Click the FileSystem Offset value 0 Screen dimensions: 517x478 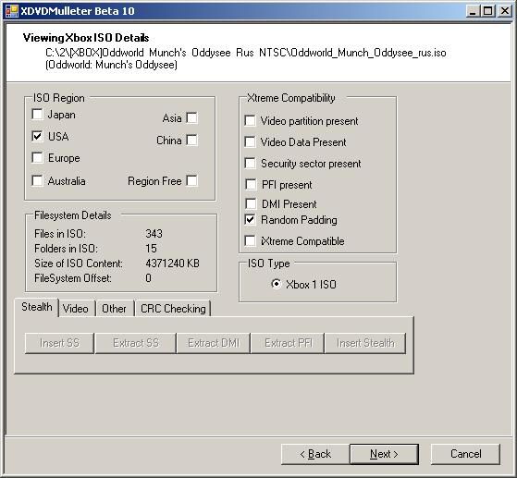(x=148, y=278)
